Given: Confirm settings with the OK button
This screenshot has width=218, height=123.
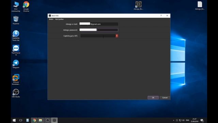Looking at the screenshot, I should coord(153,98).
